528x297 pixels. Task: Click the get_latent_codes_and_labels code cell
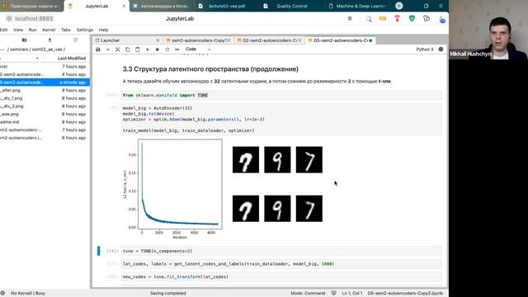[x=281, y=264]
